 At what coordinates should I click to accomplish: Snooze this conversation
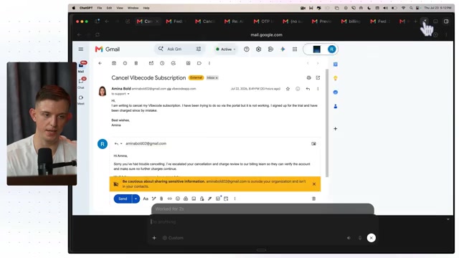[x=162, y=63]
